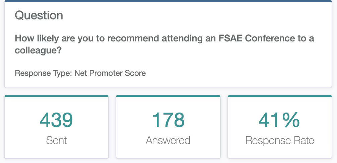Click the "Net Promoter Score" text
The image size is (337, 163).
click(x=110, y=73)
